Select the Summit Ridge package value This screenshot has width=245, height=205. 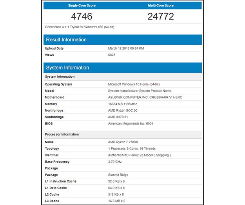click(119, 175)
